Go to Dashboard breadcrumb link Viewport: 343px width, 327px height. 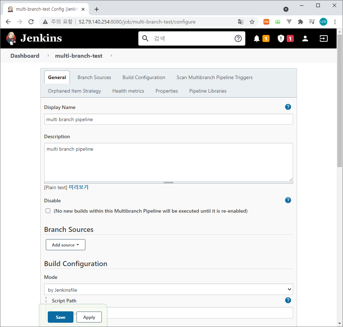pyautogui.click(x=25, y=56)
